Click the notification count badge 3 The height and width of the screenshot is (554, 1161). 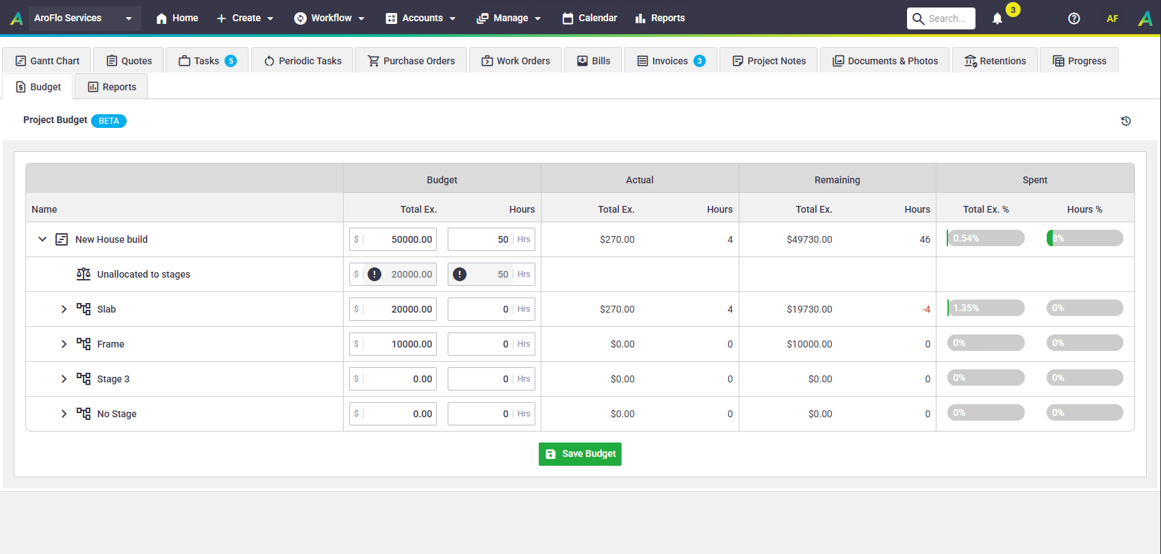coord(1013,10)
